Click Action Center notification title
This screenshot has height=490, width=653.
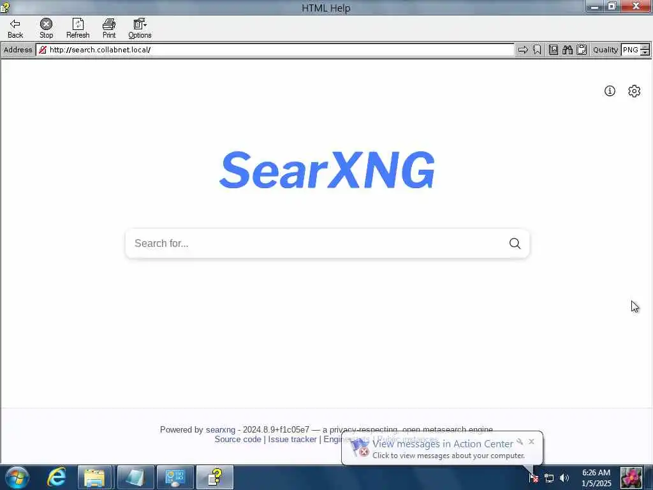click(443, 444)
